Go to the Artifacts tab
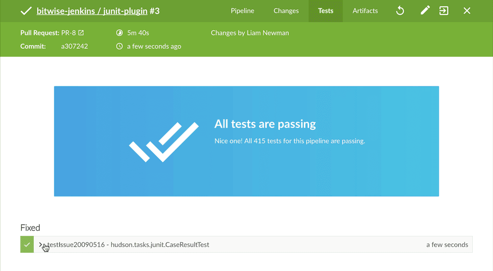Image resolution: width=493 pixels, height=271 pixels. pos(365,11)
